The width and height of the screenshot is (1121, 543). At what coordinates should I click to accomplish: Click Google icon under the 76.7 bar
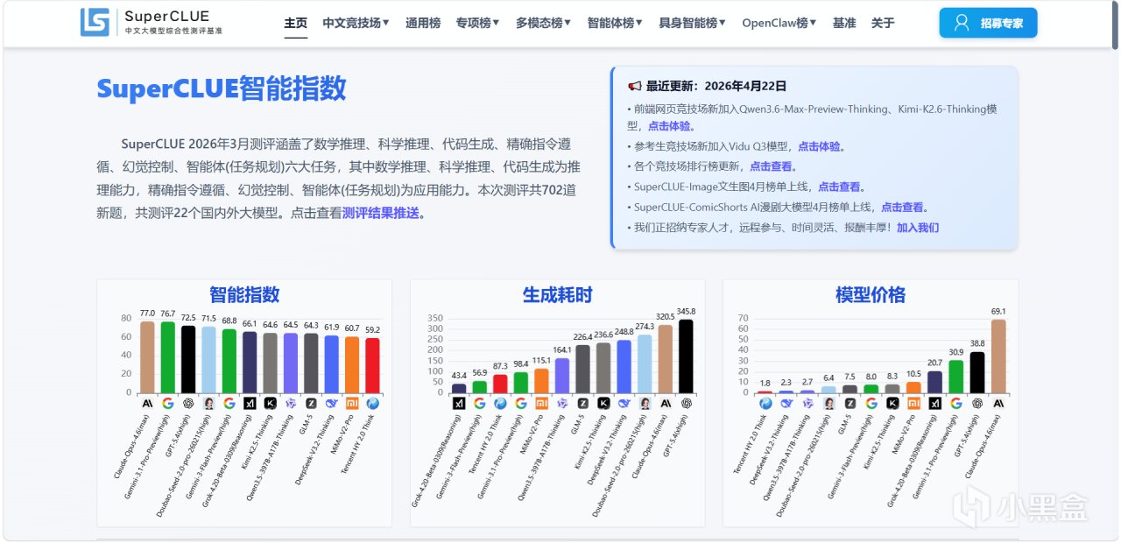(x=167, y=403)
